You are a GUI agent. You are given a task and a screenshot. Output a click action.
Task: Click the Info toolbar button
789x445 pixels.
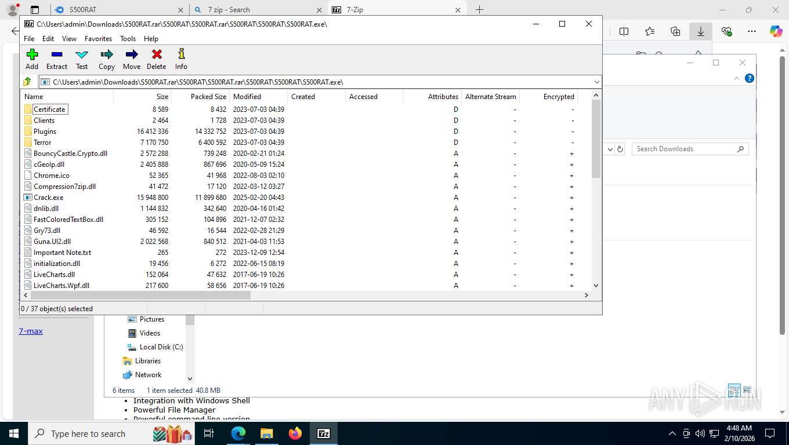(181, 59)
